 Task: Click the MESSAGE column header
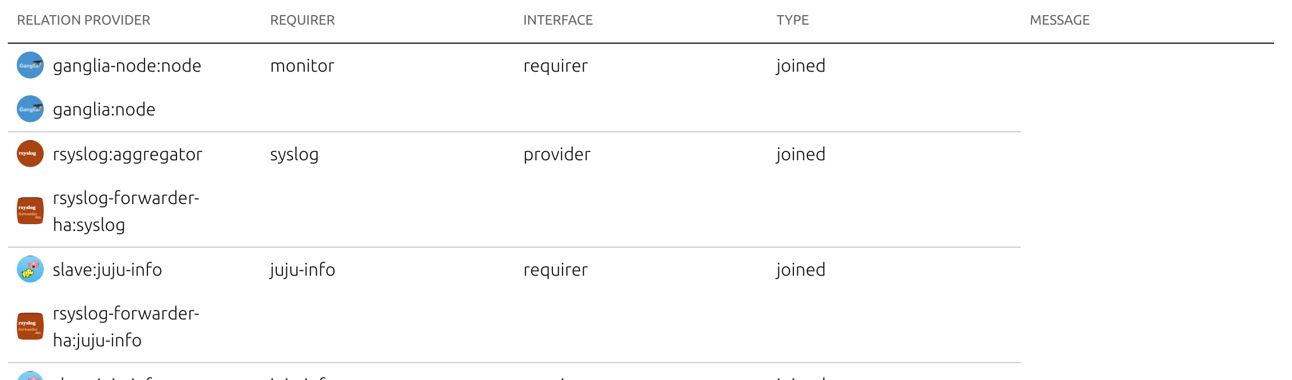coord(1059,20)
